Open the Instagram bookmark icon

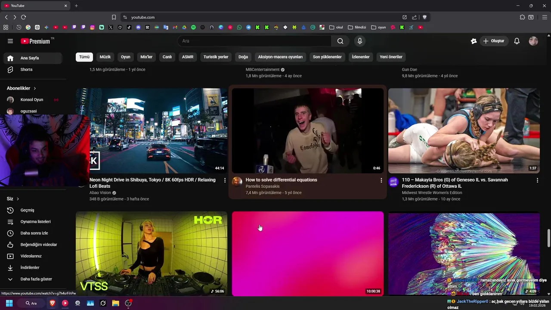click(92, 27)
